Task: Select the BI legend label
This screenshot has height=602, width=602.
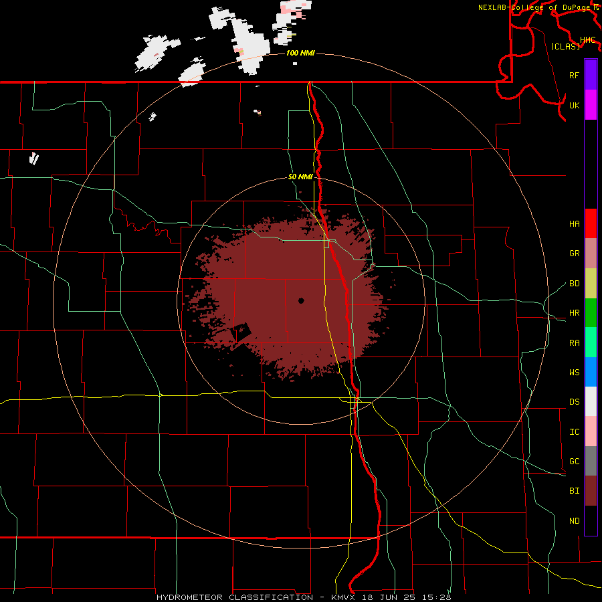Action: pyautogui.click(x=574, y=491)
